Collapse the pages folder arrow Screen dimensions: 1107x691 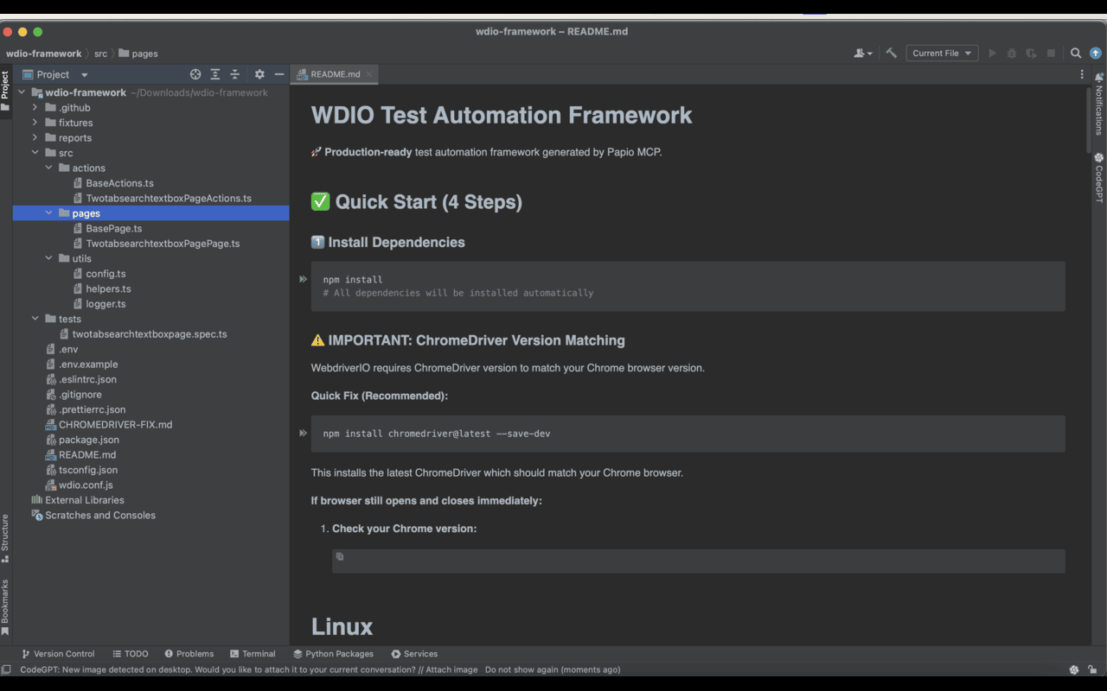(x=48, y=213)
